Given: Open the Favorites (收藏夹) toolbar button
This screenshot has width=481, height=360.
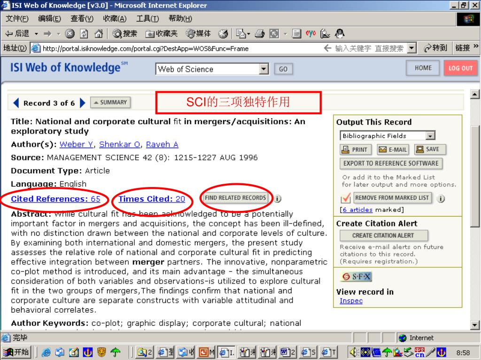Looking at the screenshot, I should pos(162,33).
